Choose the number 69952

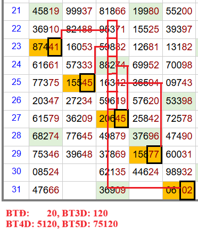(x=146, y=65)
